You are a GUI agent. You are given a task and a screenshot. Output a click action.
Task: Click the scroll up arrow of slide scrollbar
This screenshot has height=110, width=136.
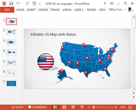[x=134, y=17]
